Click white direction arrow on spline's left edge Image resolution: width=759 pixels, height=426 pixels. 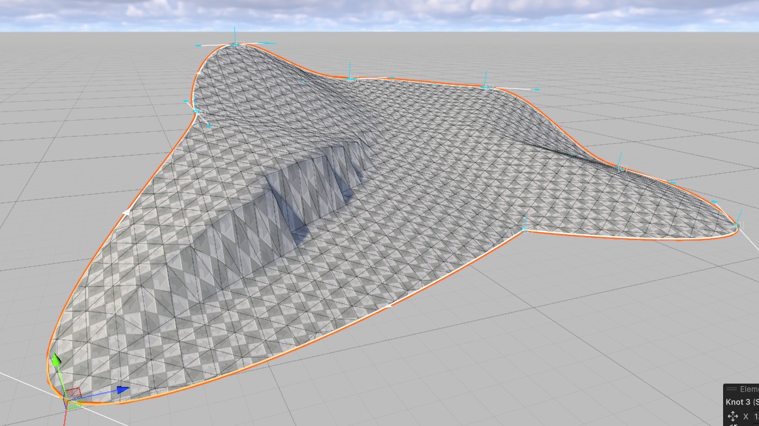(x=127, y=212)
